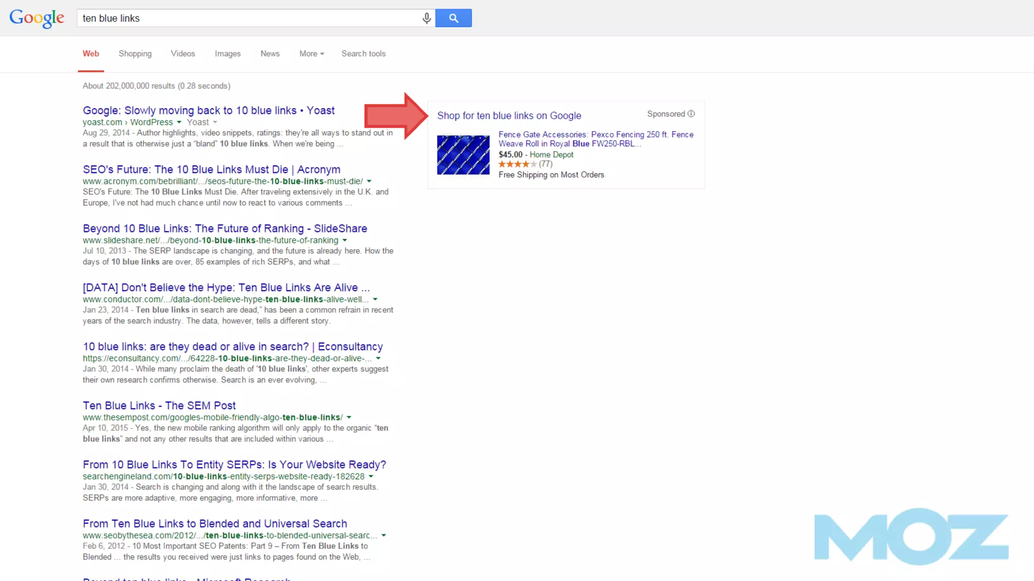Click the Sponsored info circle icon
1034x581 pixels.
pyautogui.click(x=691, y=114)
